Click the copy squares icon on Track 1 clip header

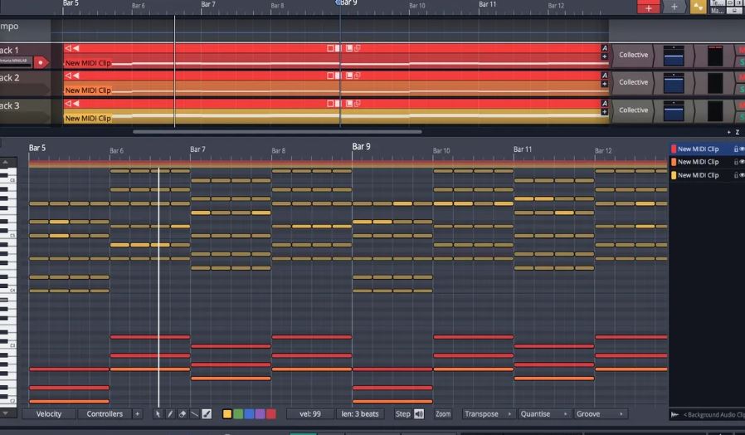tap(358, 48)
